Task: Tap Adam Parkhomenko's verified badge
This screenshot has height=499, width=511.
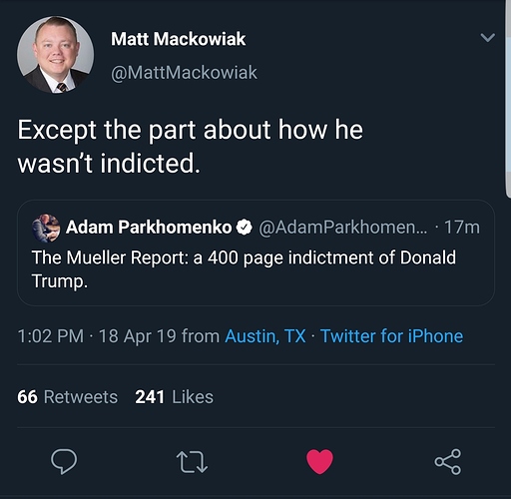Action: click(x=245, y=228)
